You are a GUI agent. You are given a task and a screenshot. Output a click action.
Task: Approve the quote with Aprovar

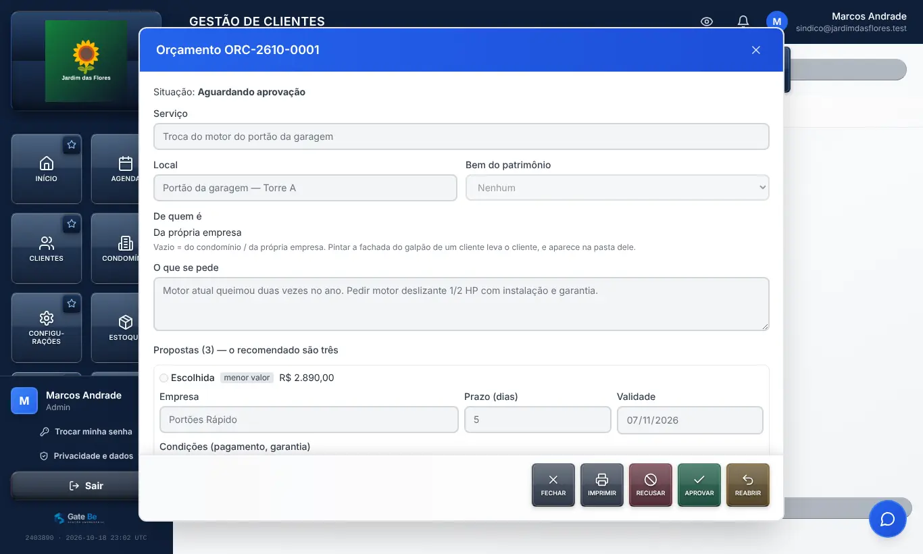(699, 485)
